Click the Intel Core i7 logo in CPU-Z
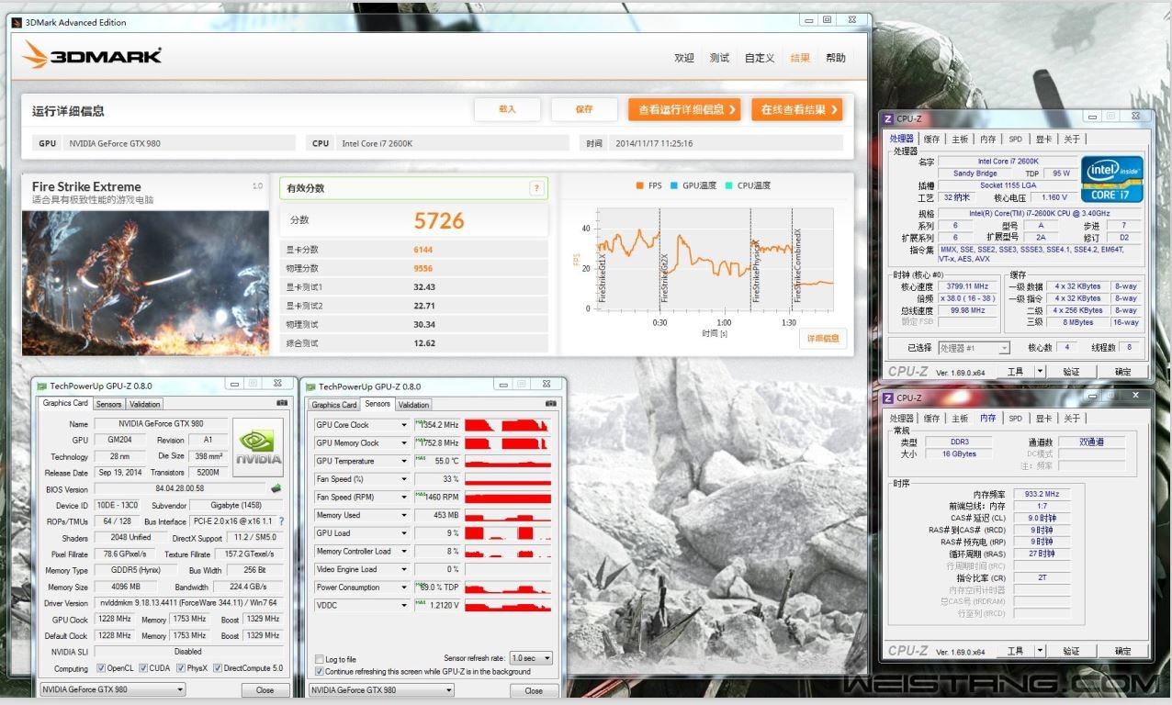1172x705 pixels. (x=1111, y=178)
